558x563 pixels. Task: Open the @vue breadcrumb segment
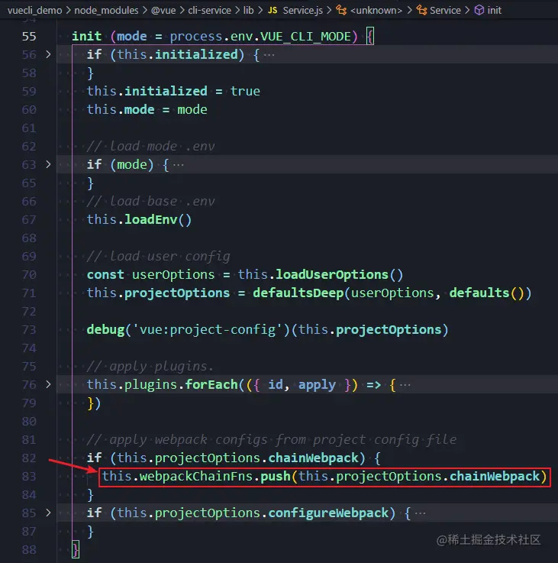(163, 11)
